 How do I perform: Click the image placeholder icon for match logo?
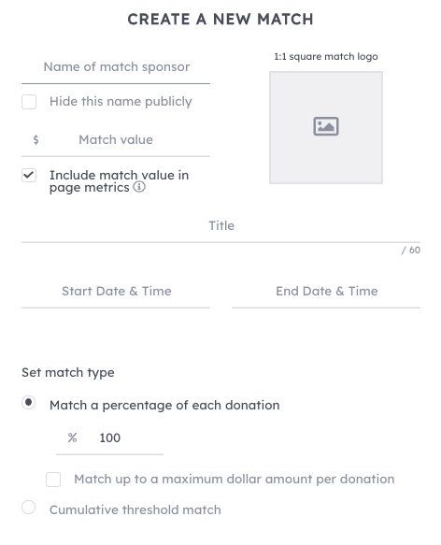pyautogui.click(x=326, y=126)
